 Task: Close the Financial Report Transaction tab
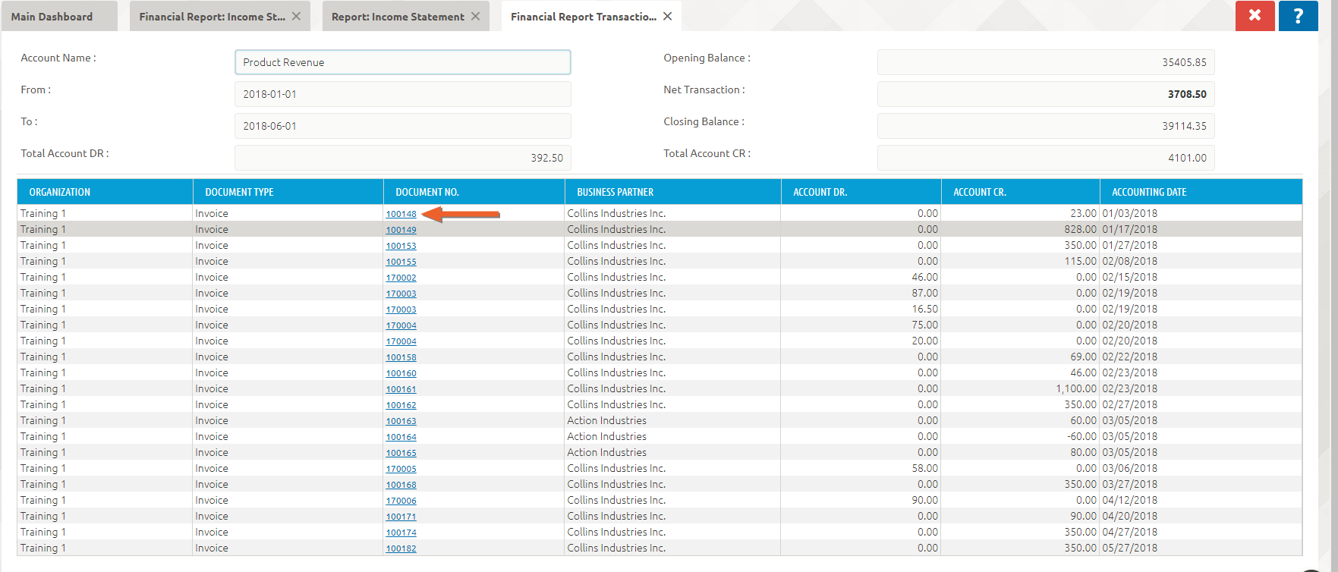tap(667, 16)
